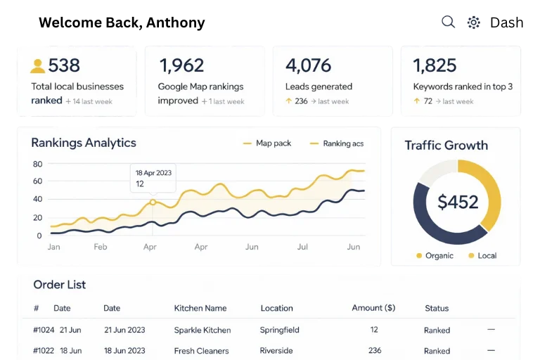
Task: Sort by Amount ($) column header
Action: pos(373,308)
